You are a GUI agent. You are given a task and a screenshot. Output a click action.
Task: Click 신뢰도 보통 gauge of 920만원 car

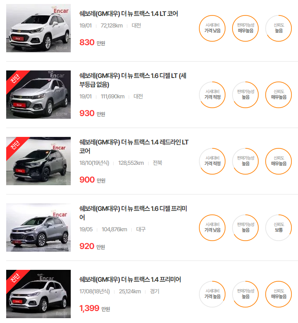[x=279, y=228]
